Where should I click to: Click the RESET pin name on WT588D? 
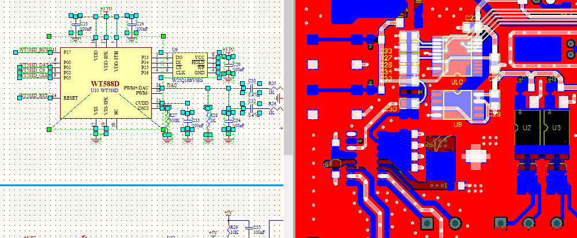click(70, 98)
